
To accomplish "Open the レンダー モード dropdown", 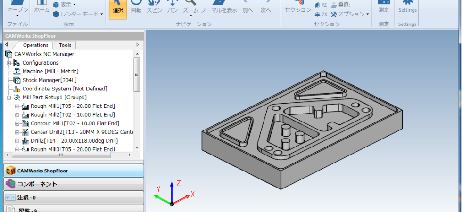I will click(78, 14).
